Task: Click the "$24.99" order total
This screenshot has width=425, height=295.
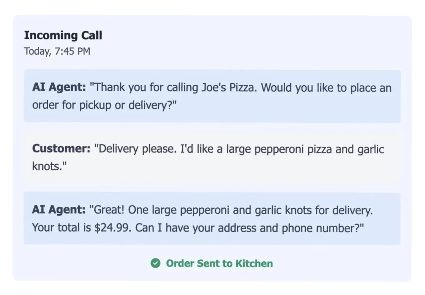Action: pos(113,227)
